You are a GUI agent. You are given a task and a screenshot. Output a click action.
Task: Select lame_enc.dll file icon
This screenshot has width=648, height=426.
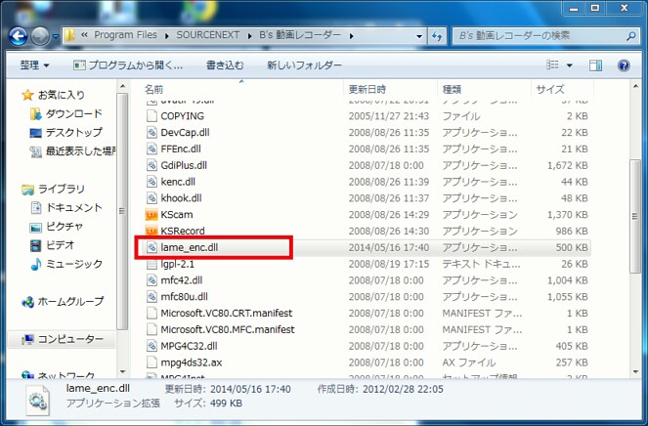(x=152, y=247)
